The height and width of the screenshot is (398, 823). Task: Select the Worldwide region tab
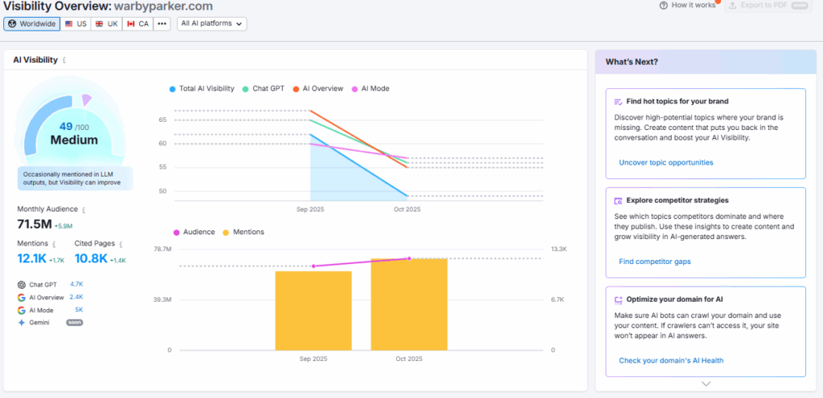click(x=31, y=23)
